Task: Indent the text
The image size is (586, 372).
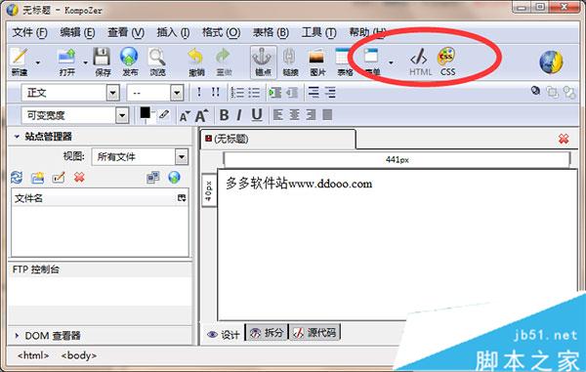Action: 275,93
